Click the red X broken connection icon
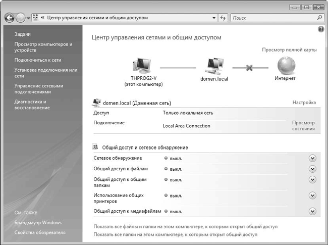Image resolution: width=328 pixels, height=245 pixels. pyautogui.click(x=249, y=67)
